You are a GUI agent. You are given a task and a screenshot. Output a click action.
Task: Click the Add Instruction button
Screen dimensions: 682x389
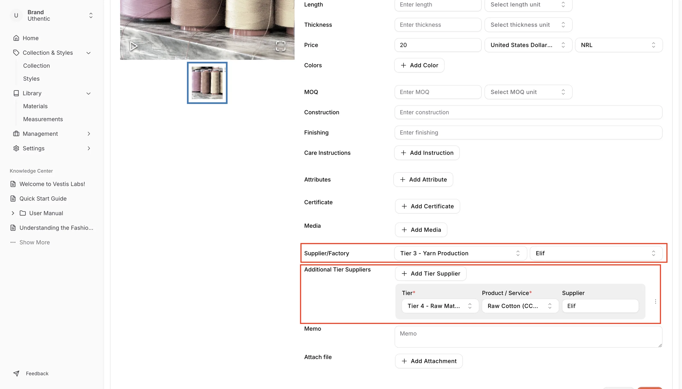tap(427, 153)
